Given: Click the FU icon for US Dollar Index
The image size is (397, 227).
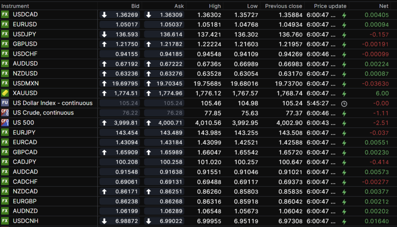Looking at the screenshot, I should (x=5, y=103).
